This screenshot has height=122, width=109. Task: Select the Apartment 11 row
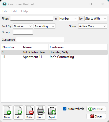54,57
